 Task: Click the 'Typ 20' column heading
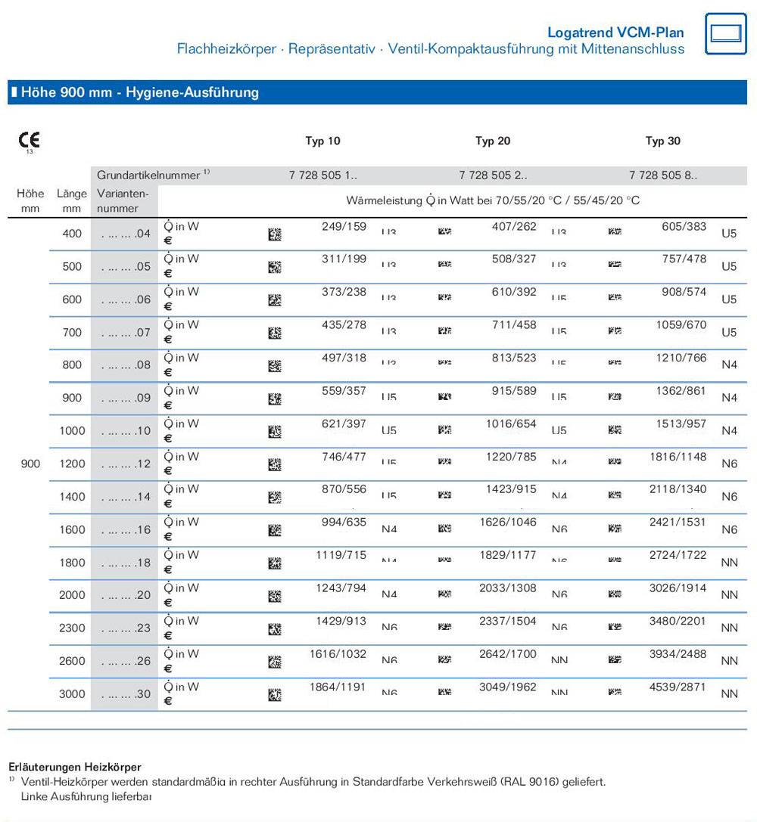(x=493, y=141)
